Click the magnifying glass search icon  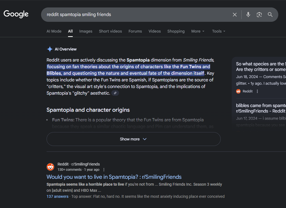tap(270, 15)
